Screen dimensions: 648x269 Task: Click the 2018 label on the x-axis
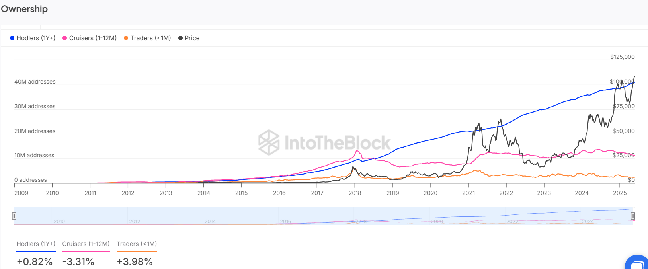point(355,193)
